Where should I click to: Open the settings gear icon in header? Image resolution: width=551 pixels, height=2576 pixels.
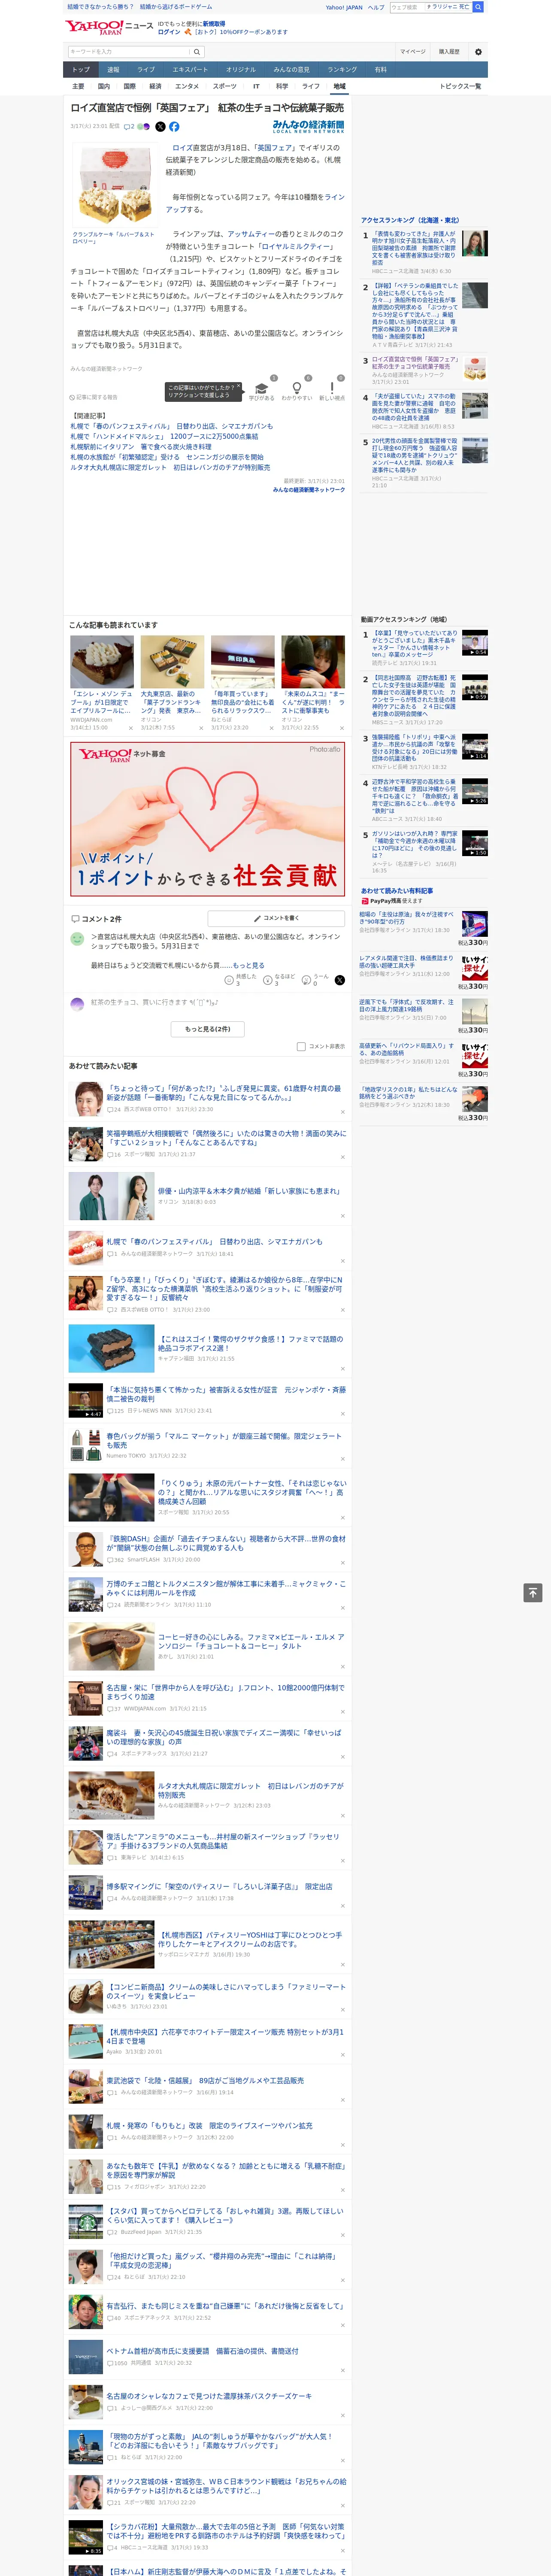pos(478,51)
